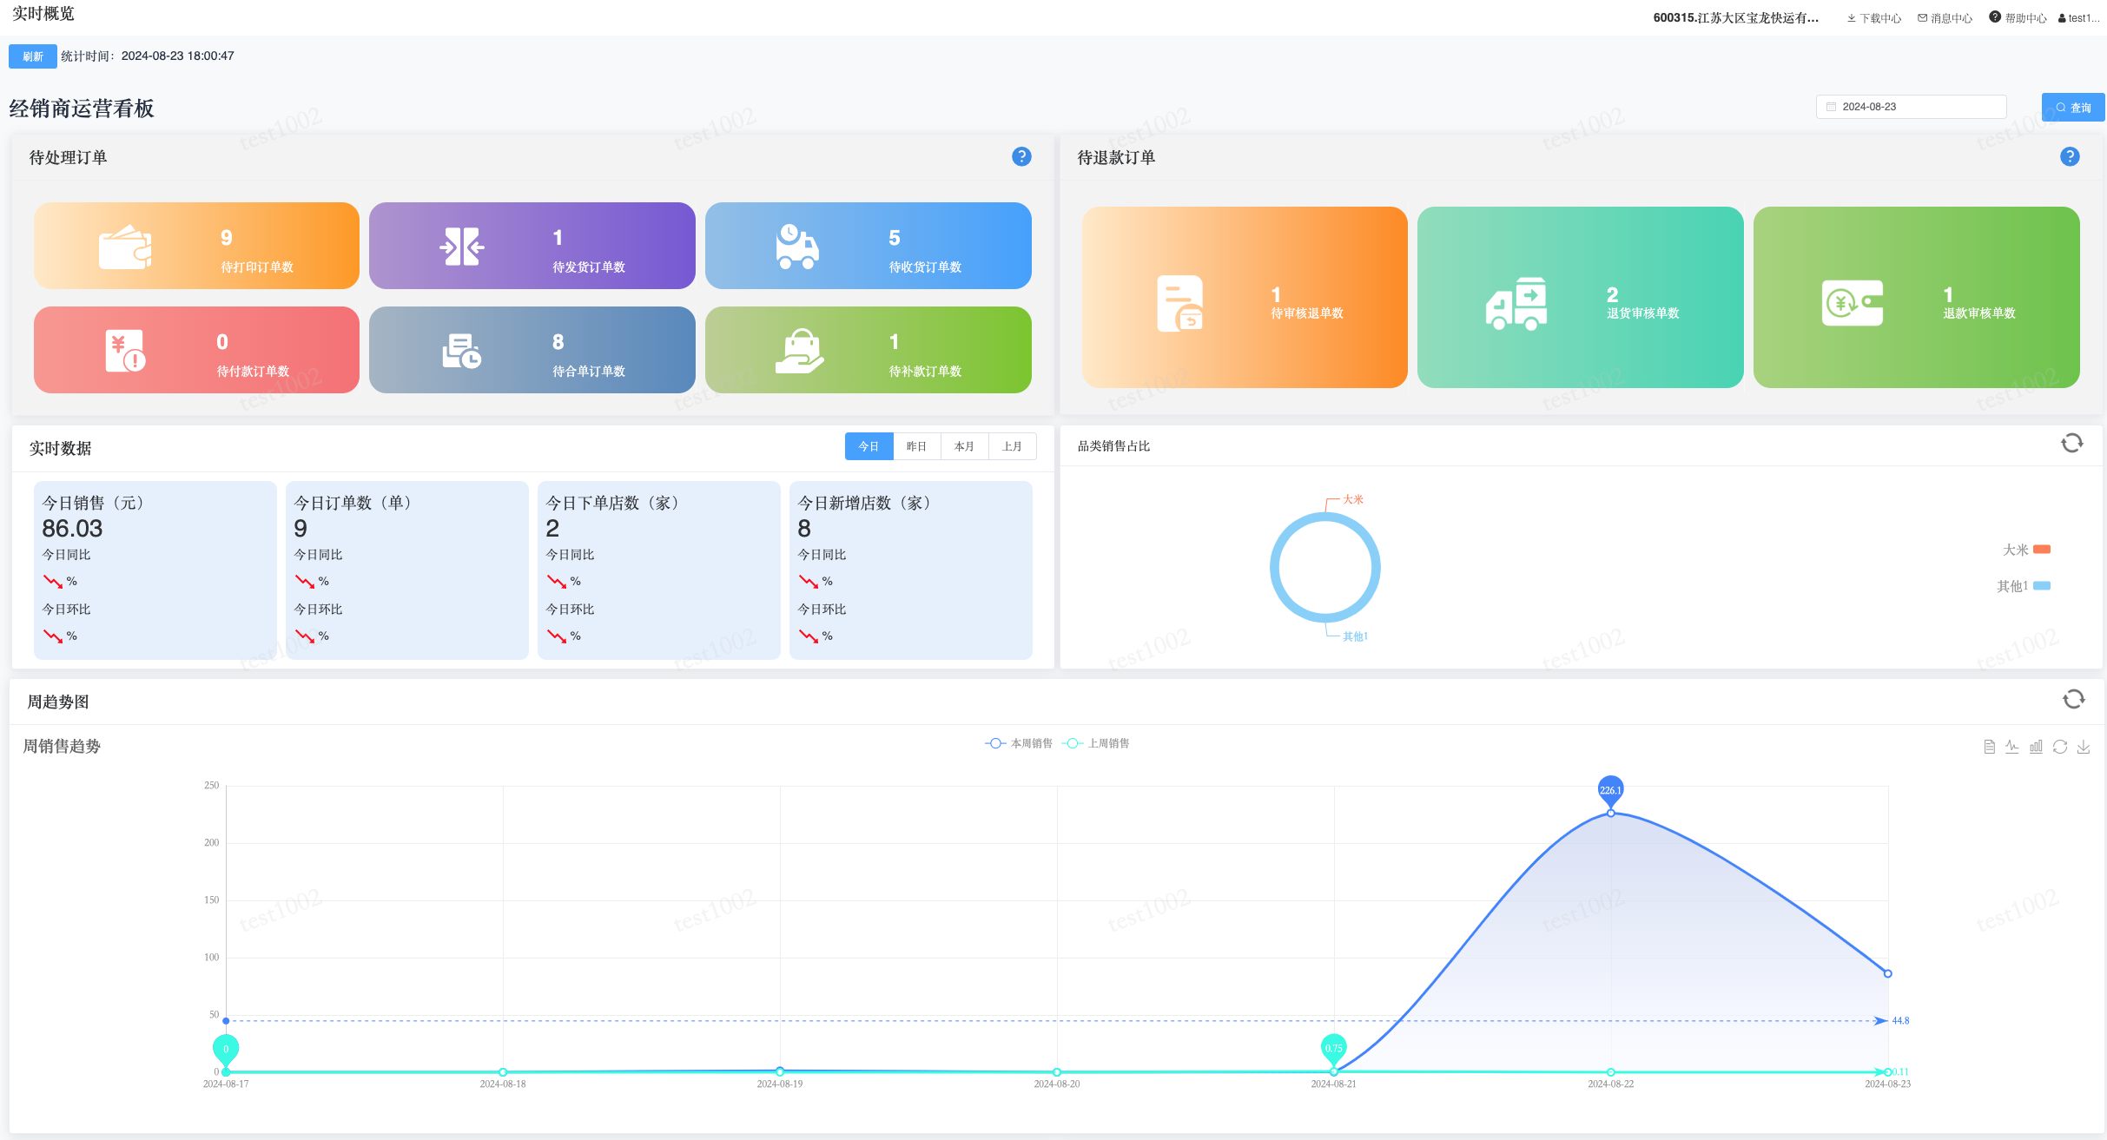Refresh the 周趋势图 panel

pyautogui.click(x=2073, y=700)
